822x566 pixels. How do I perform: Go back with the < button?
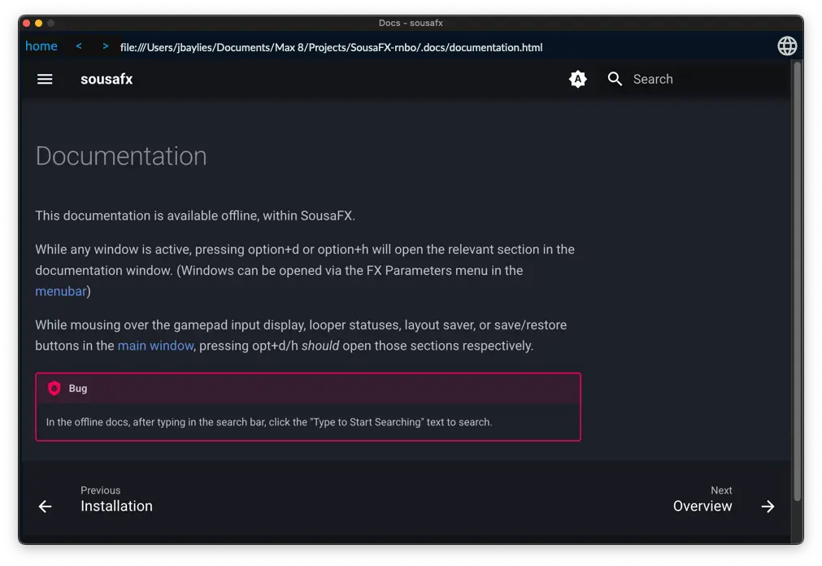tap(79, 46)
